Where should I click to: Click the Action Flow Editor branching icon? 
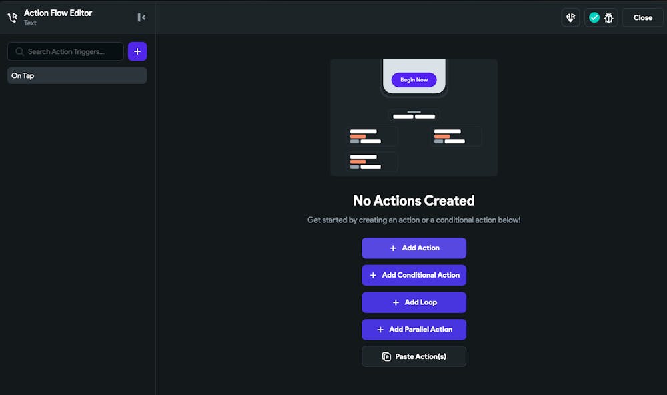pyautogui.click(x=12, y=17)
